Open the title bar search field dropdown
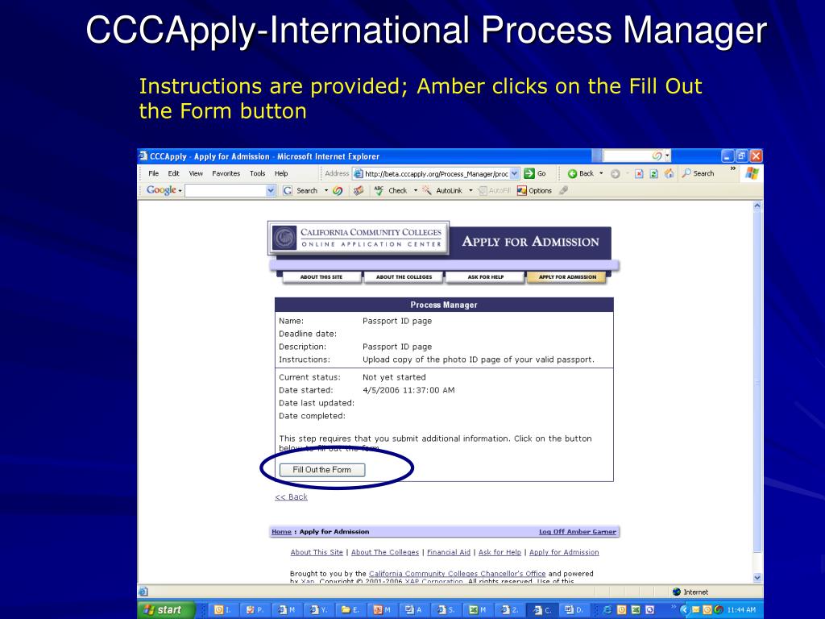This screenshot has width=825, height=619. point(667,156)
